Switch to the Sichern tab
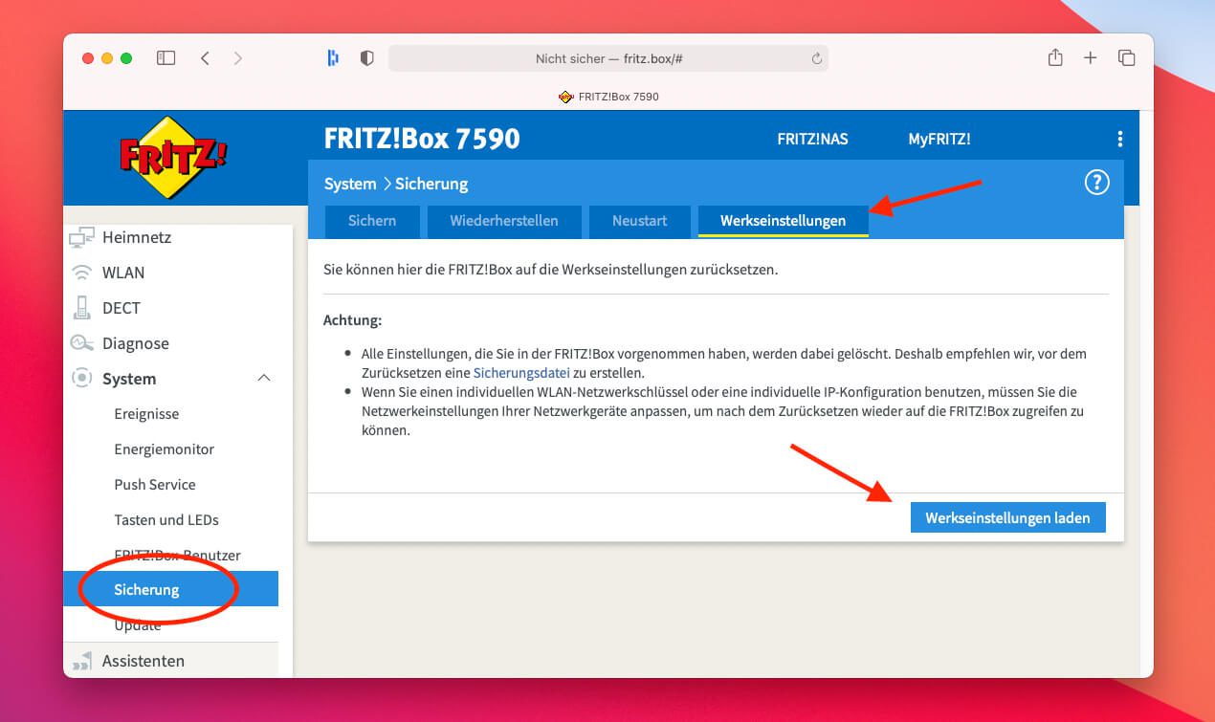 [372, 220]
